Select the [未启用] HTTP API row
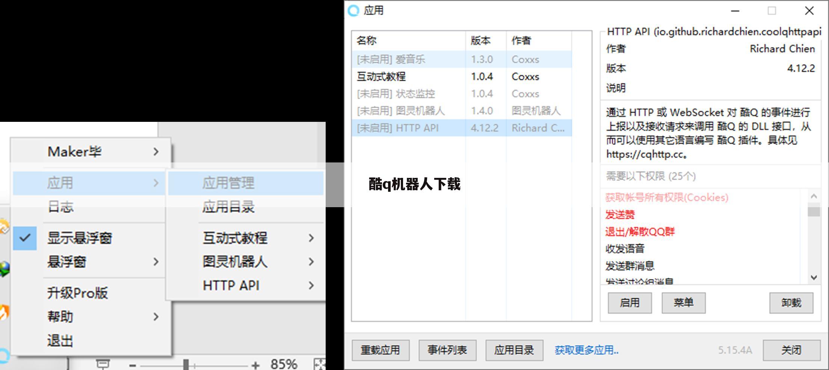Viewport: 829px width, 370px height. 462,128
